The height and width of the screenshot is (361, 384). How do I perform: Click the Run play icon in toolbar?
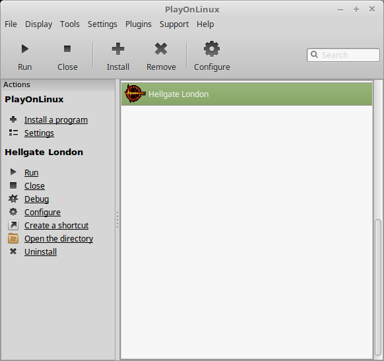coord(24,49)
